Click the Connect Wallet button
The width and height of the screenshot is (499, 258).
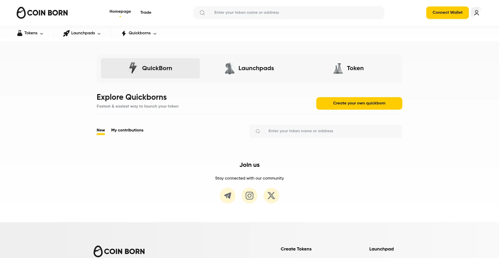(447, 12)
